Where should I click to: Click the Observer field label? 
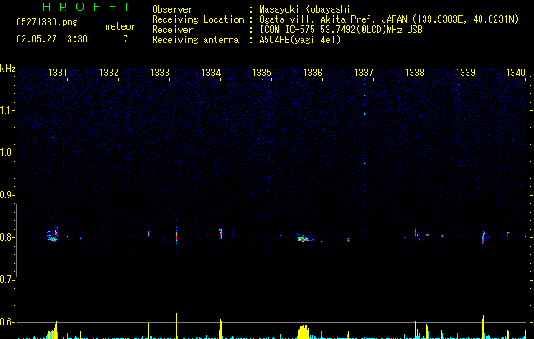tap(172, 9)
